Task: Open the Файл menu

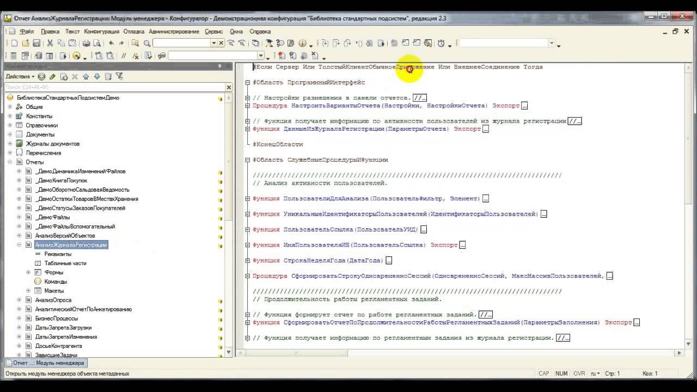Action: click(x=27, y=32)
